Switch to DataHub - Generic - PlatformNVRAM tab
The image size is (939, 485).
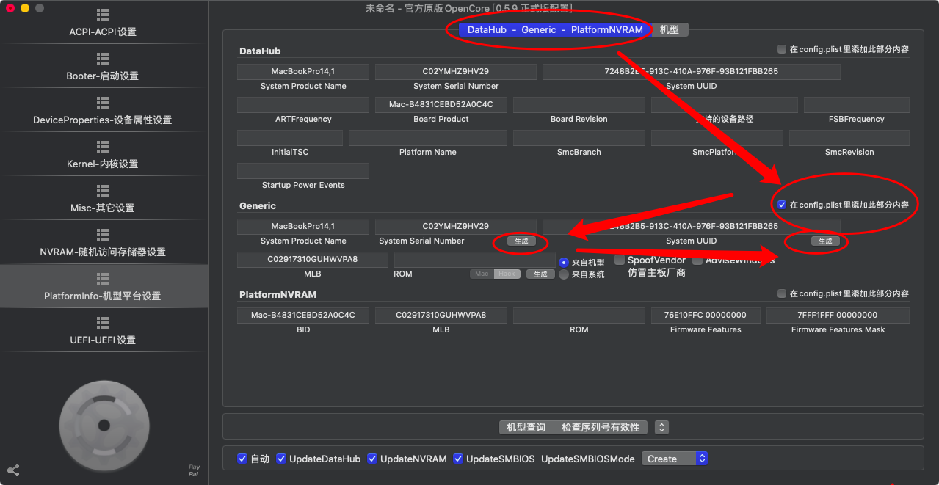(555, 30)
